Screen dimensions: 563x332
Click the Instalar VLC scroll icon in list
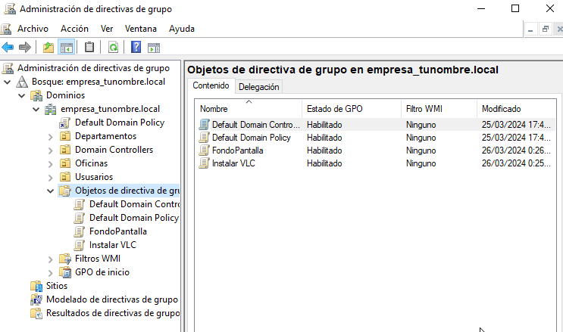point(205,163)
